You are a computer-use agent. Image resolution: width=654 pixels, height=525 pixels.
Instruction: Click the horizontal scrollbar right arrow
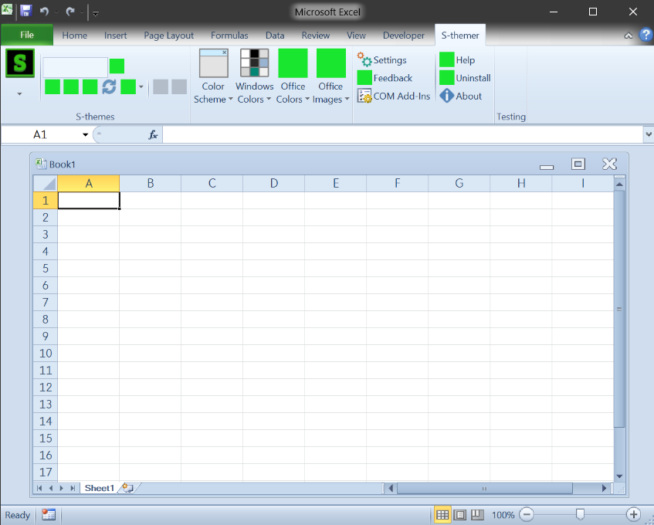604,488
